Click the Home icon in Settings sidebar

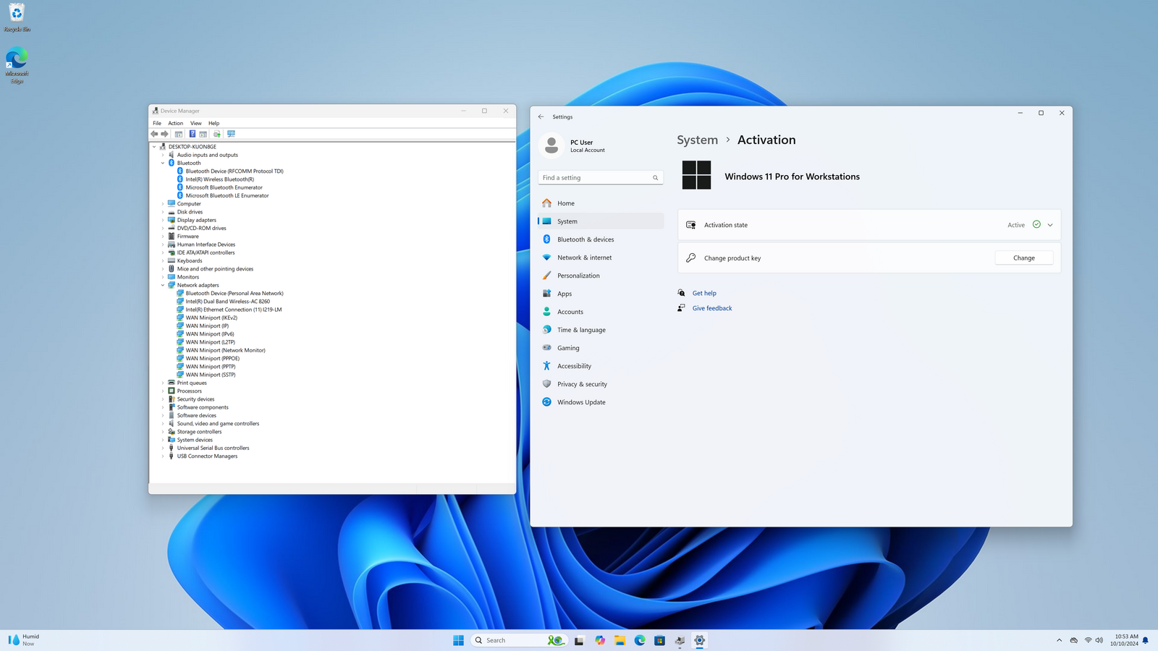[547, 203]
